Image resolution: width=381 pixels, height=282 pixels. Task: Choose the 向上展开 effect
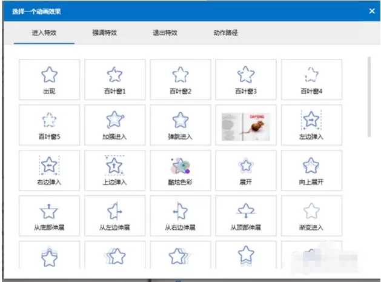[311, 170]
